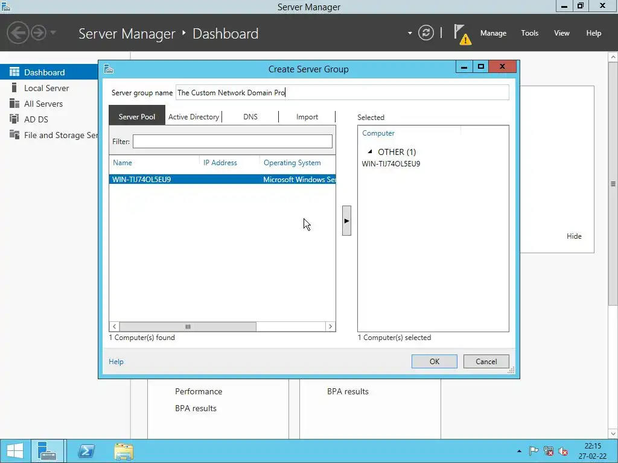Image resolution: width=618 pixels, height=463 pixels.
Task: Switch to the Server Pool tab
Action: [137, 116]
